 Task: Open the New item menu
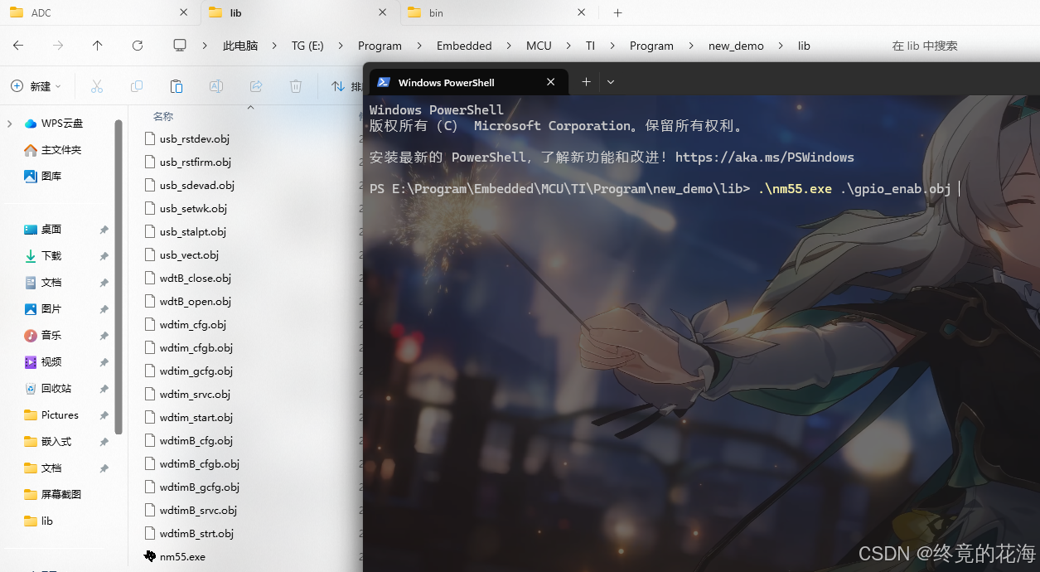(x=36, y=86)
